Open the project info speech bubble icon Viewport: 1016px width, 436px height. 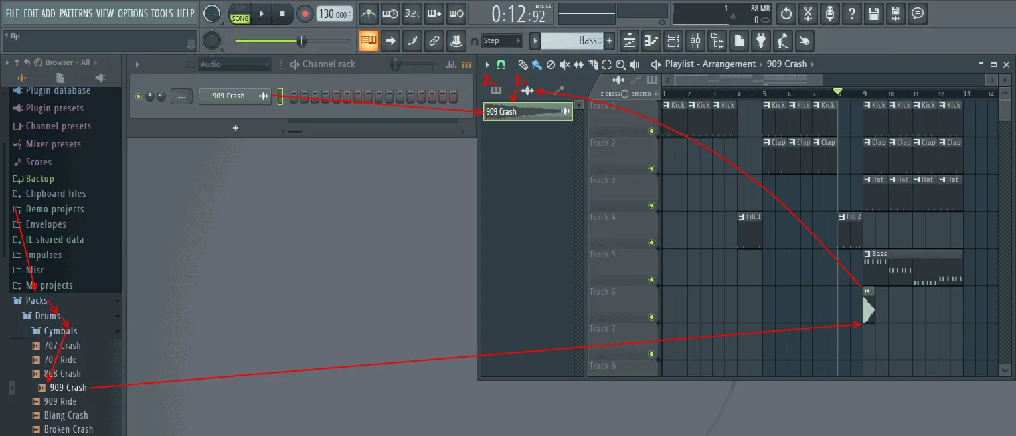point(918,13)
